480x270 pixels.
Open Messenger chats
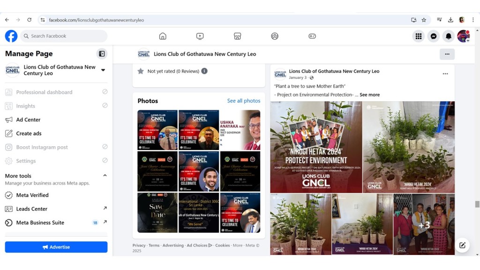(x=434, y=36)
